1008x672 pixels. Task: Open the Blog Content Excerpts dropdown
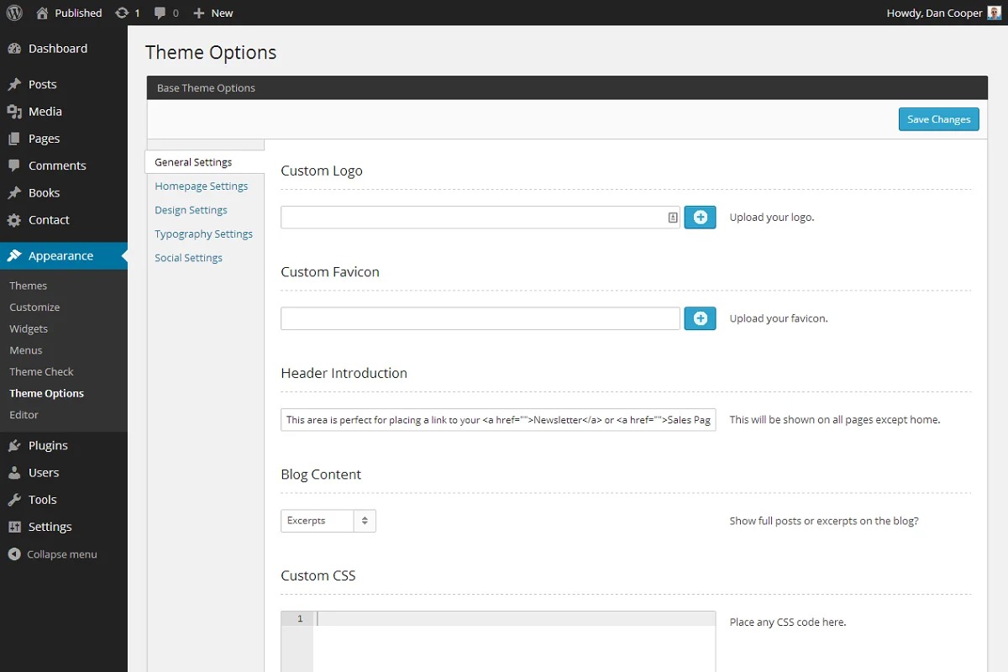coord(328,521)
